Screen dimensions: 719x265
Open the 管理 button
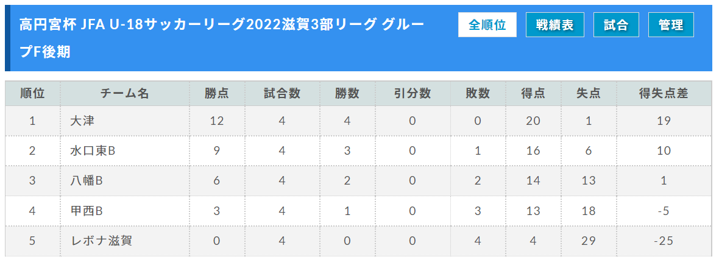pos(671,25)
